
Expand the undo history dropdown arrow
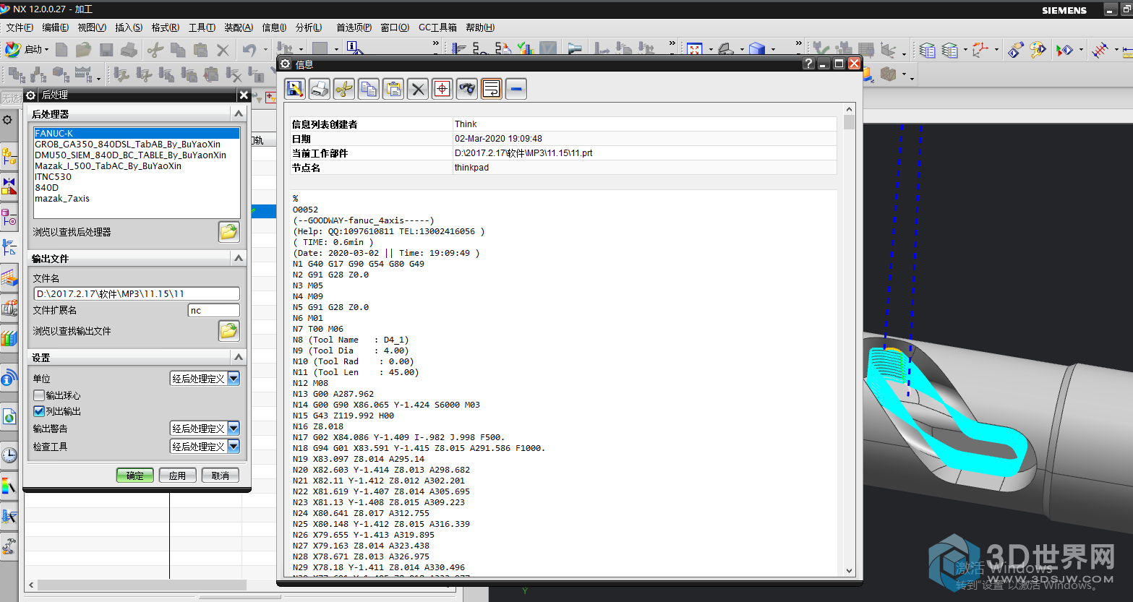(x=265, y=50)
